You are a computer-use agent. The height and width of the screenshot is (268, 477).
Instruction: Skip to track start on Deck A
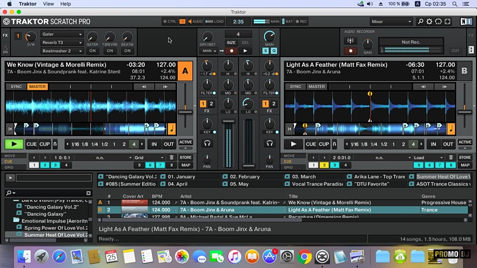(10, 129)
